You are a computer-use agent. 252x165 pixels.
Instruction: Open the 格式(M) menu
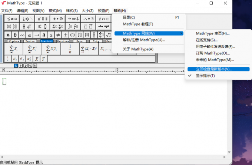[55, 11]
